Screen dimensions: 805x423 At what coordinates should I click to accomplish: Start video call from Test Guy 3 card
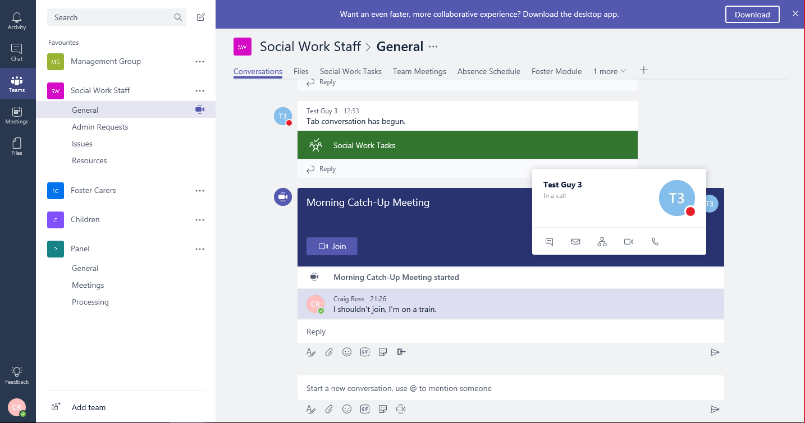pyautogui.click(x=629, y=242)
